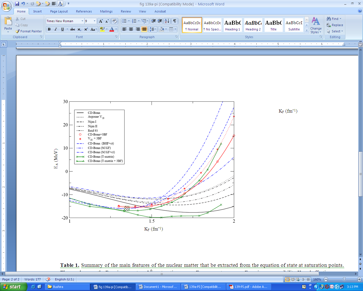Click the Clear Formatting icon
The image size is (363, 291).
click(x=115, y=21)
